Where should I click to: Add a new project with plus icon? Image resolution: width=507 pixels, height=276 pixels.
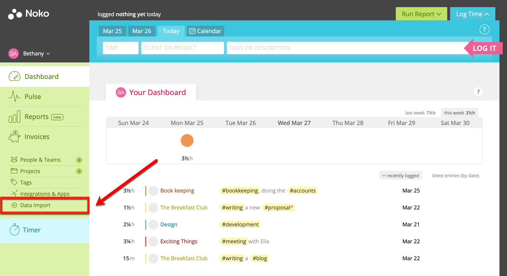click(79, 171)
